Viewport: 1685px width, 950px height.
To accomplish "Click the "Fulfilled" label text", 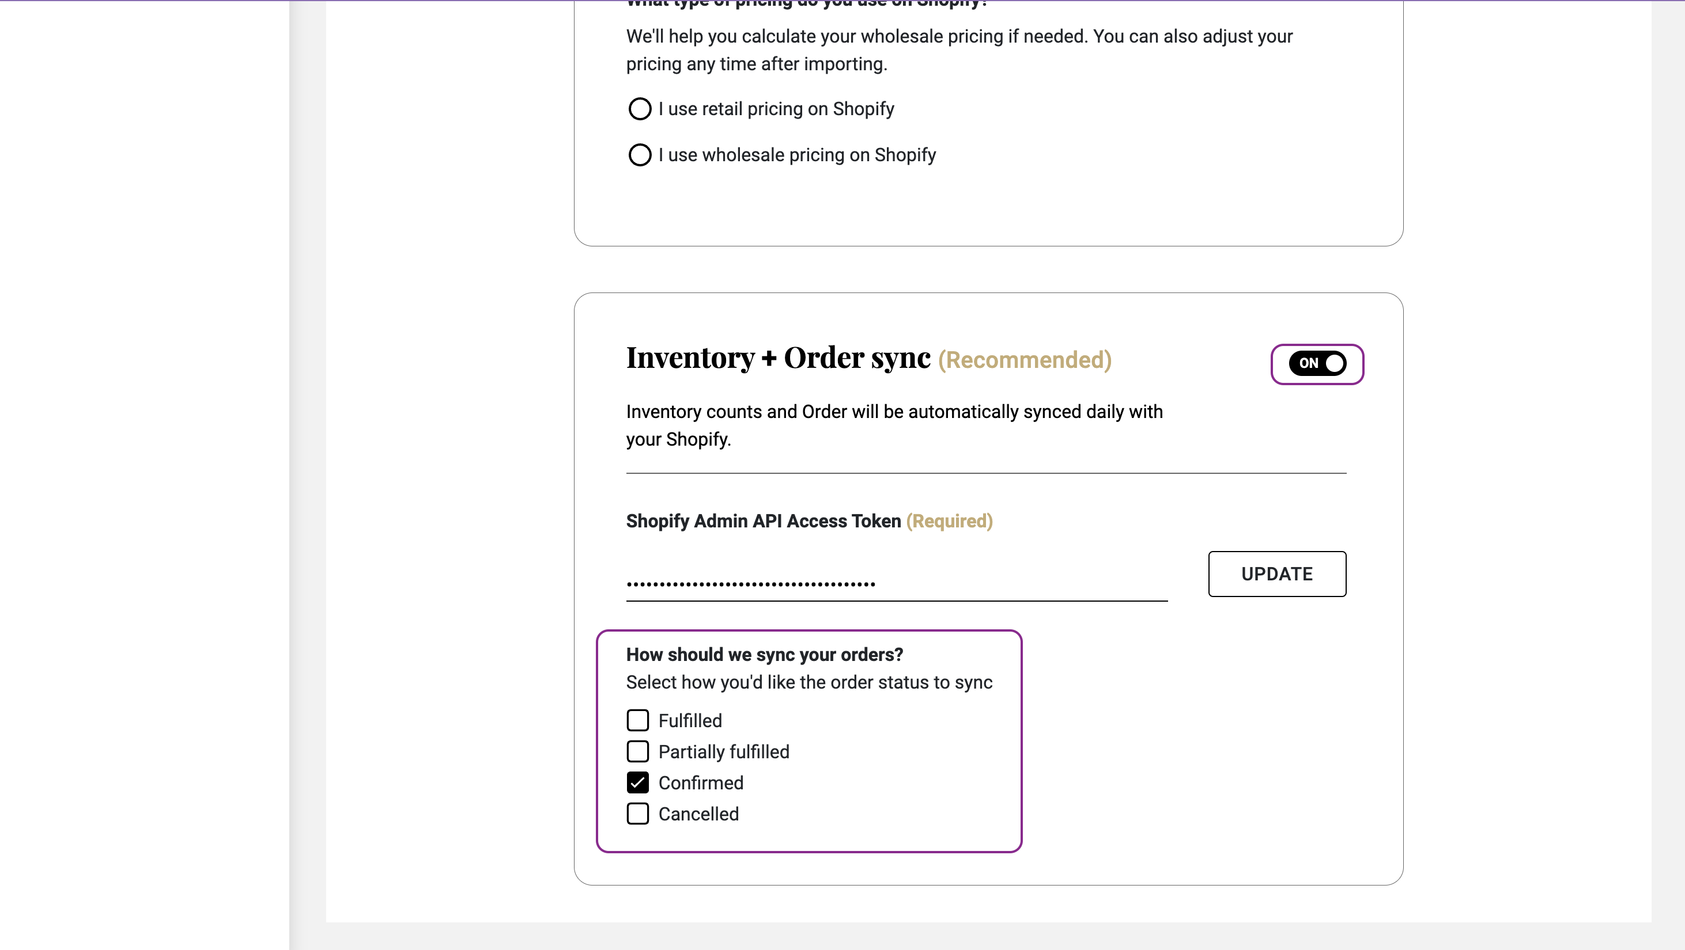I will tap(690, 720).
